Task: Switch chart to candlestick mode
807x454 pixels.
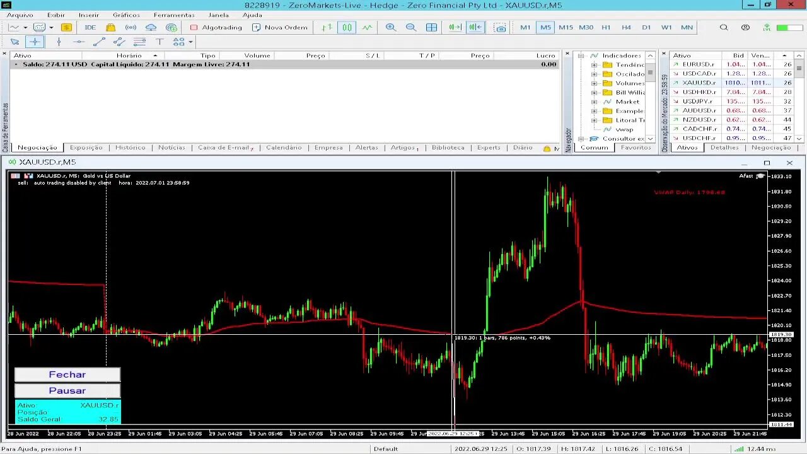Action: [x=347, y=27]
